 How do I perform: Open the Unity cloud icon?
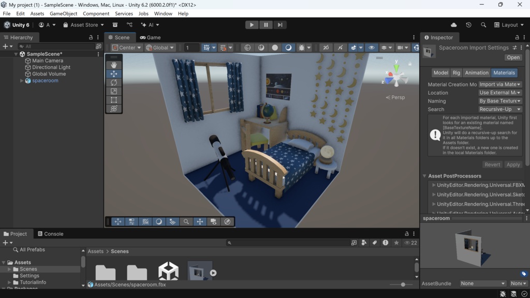click(x=453, y=25)
